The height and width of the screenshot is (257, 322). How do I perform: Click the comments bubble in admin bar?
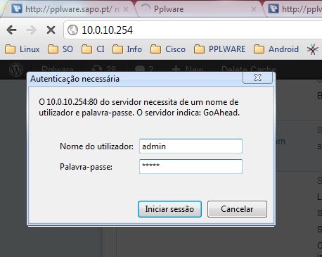coord(144,70)
